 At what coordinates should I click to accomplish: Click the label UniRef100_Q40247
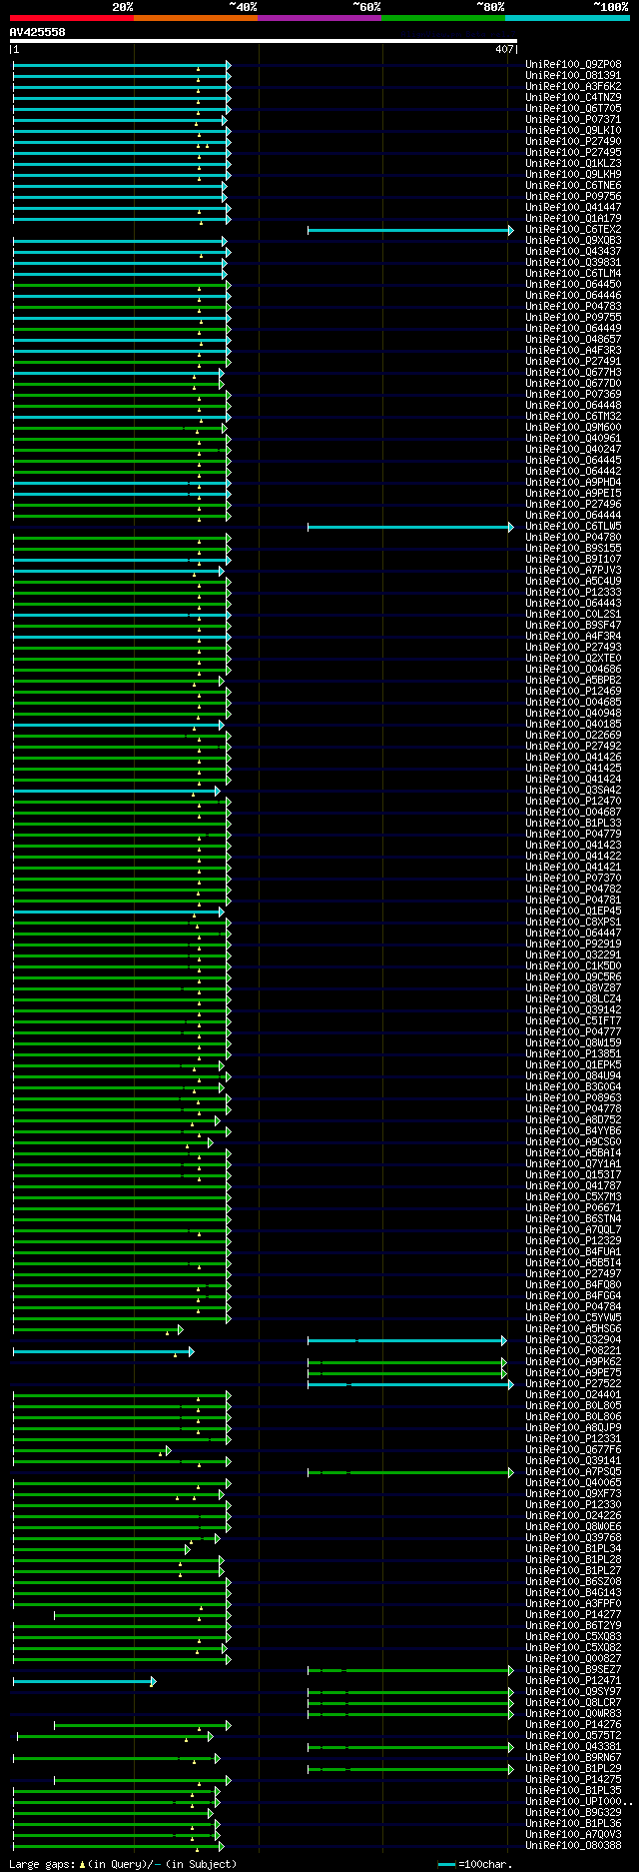point(573,450)
